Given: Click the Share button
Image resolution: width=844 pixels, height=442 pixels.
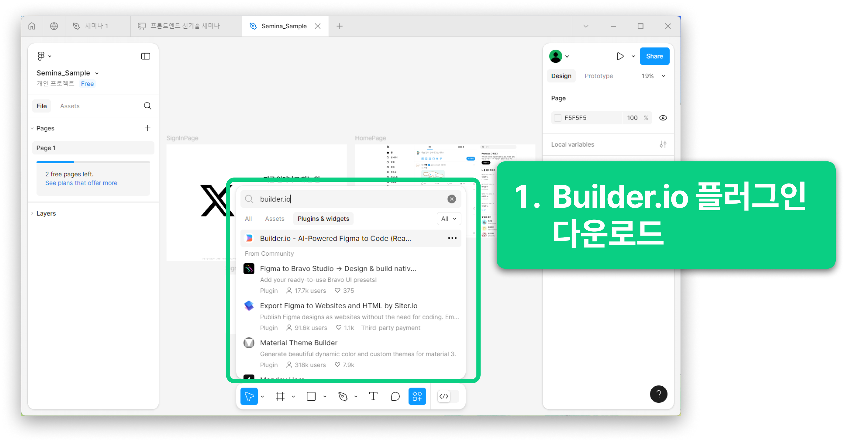Looking at the screenshot, I should [x=654, y=56].
